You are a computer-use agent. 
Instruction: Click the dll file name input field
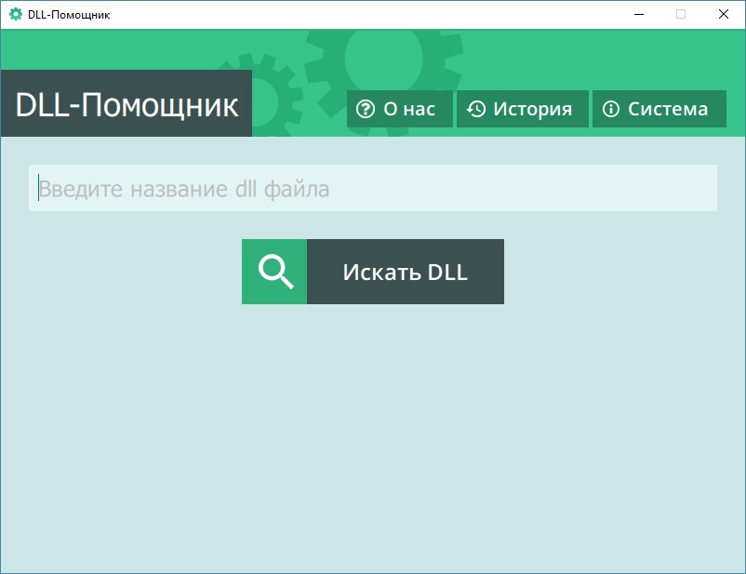point(372,188)
